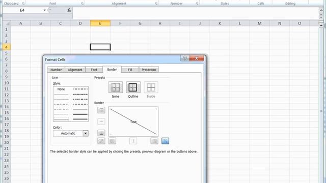Click the Outline preset label
The width and height of the screenshot is (326, 183).
tap(133, 97)
